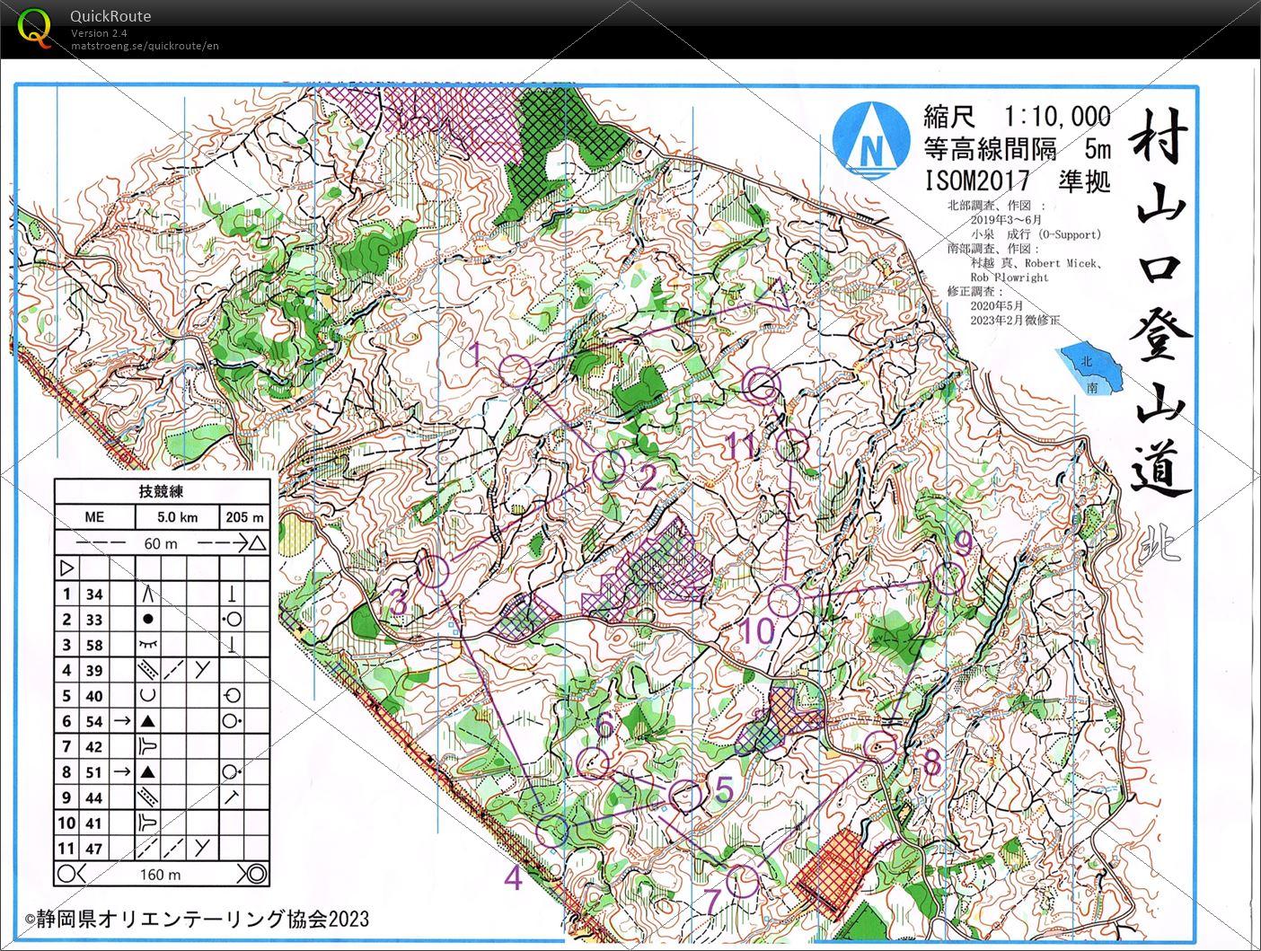Screen dimensions: 1261x951
Task: Open the matstroeng.se/quickroute/en link
Action: tap(145, 46)
